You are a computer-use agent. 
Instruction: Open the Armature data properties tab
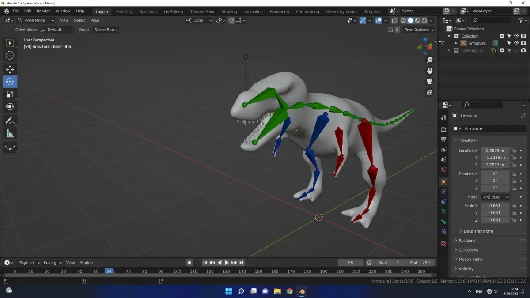(444, 211)
